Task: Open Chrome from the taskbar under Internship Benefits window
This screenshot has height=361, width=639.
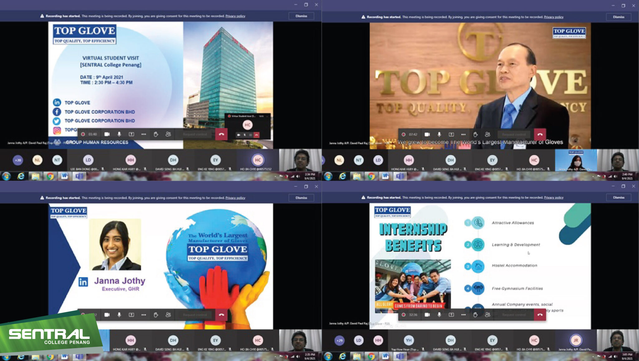Action: [x=371, y=356]
